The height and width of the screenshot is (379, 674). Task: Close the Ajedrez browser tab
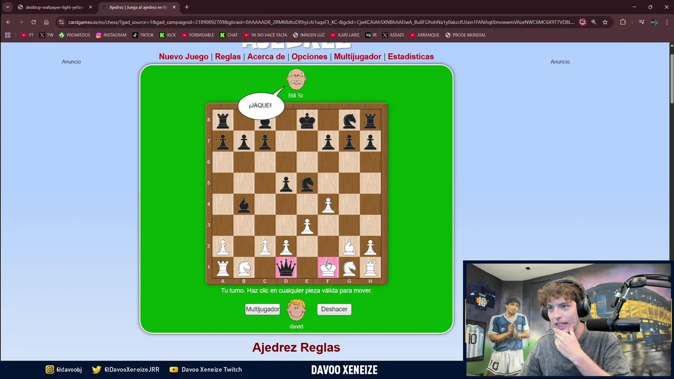coord(174,7)
